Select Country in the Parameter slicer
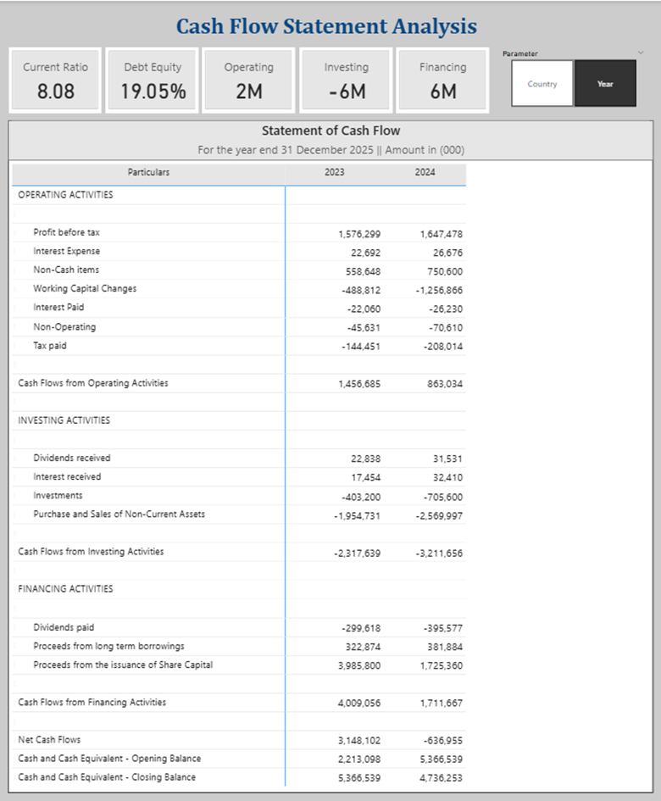The width and height of the screenshot is (661, 801). click(542, 84)
